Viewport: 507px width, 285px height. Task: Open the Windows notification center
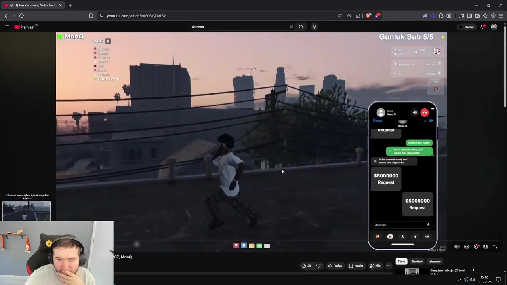(498, 280)
